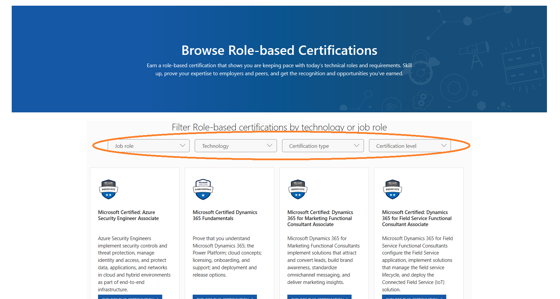Click the 'Azure Security Engineers implement' description text
This screenshot has width=560, height=299.
point(134,264)
